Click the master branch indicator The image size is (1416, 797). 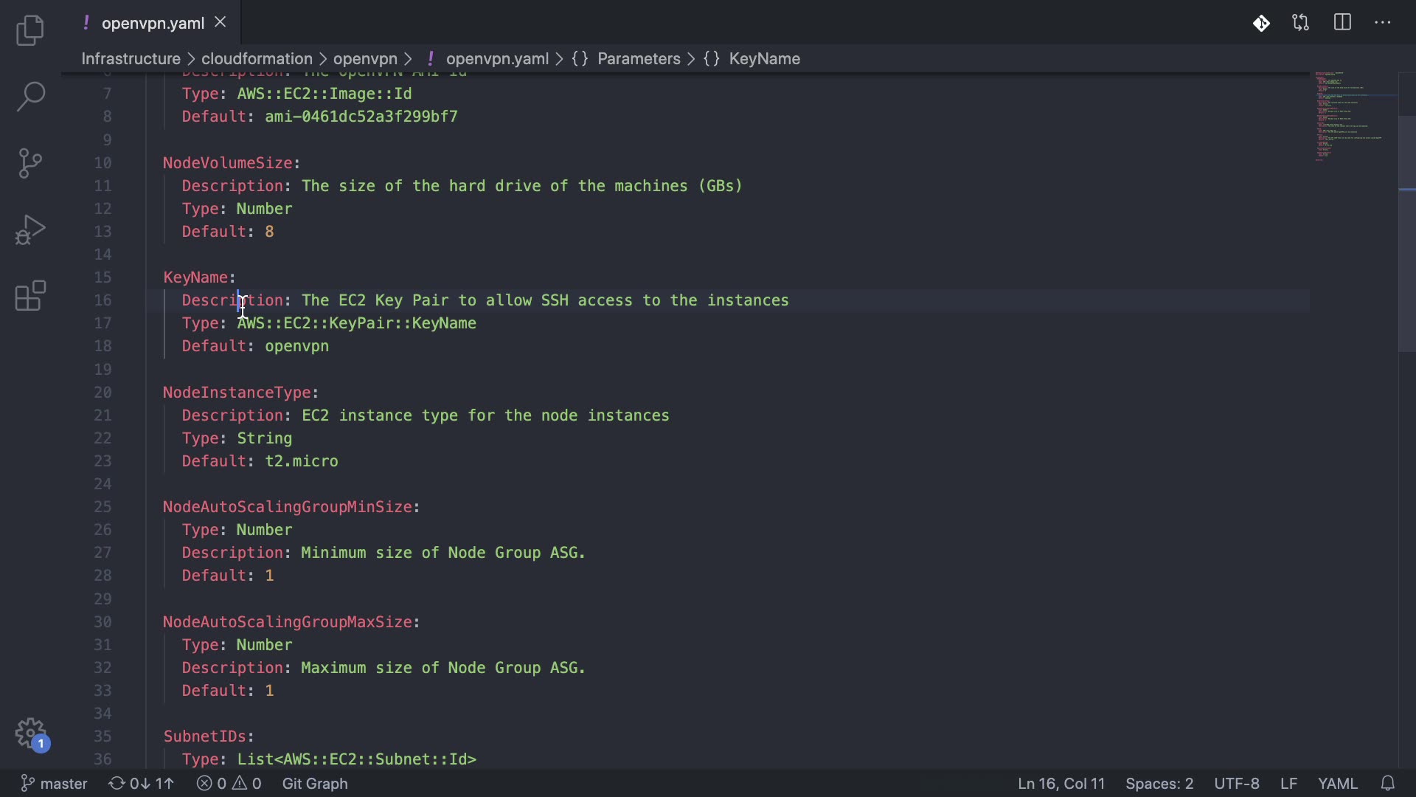[x=54, y=783]
